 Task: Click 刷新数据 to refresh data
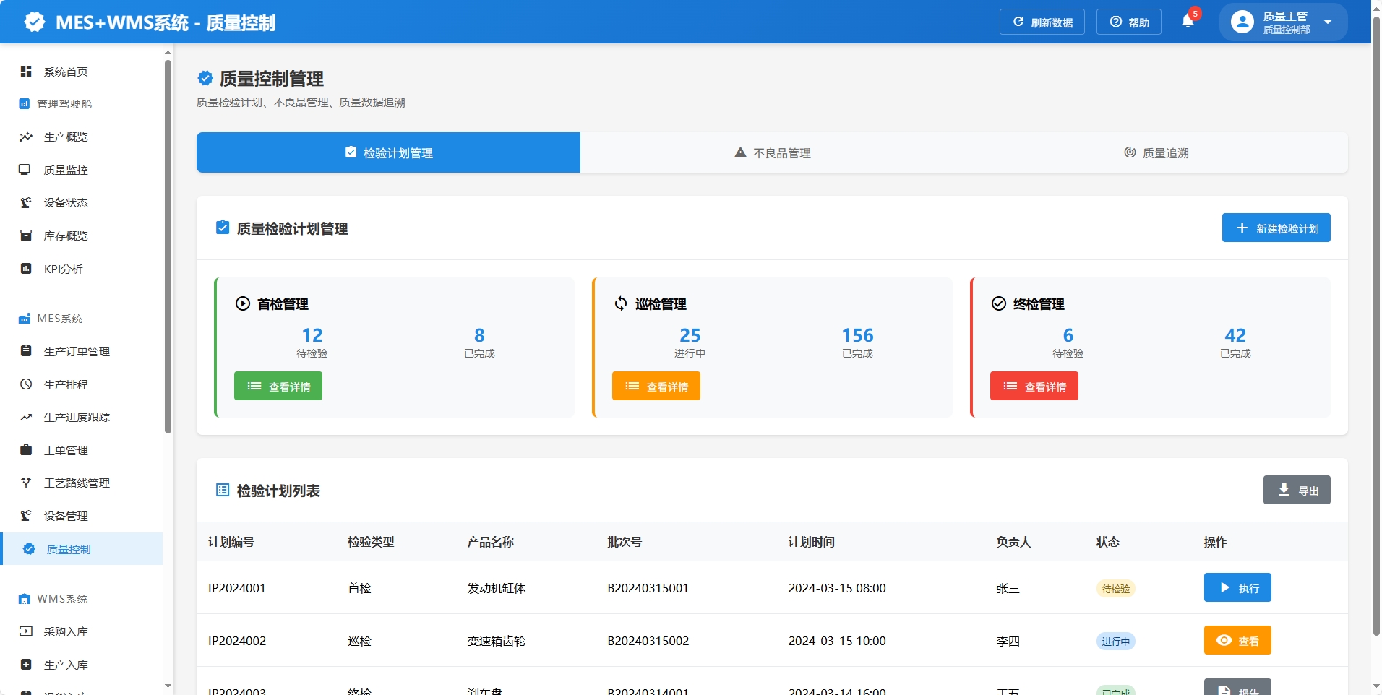coord(1042,22)
